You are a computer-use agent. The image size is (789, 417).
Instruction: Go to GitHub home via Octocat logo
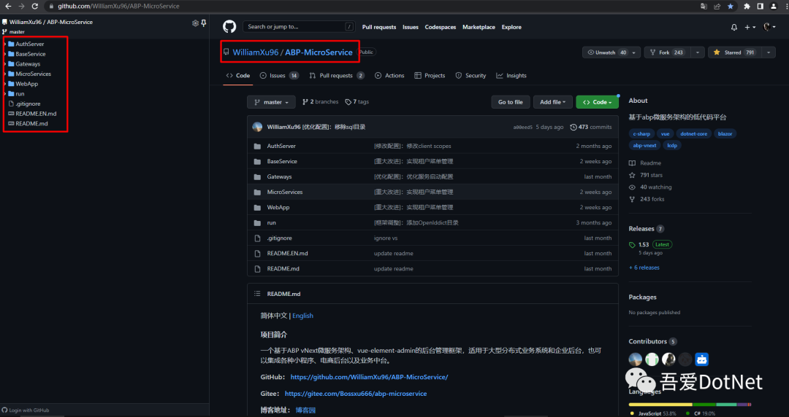229,27
